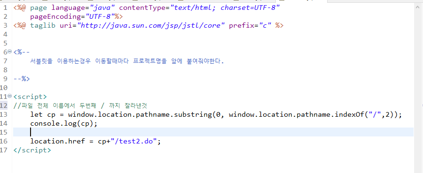Click the vertical scrollbar of the editor

418,88
